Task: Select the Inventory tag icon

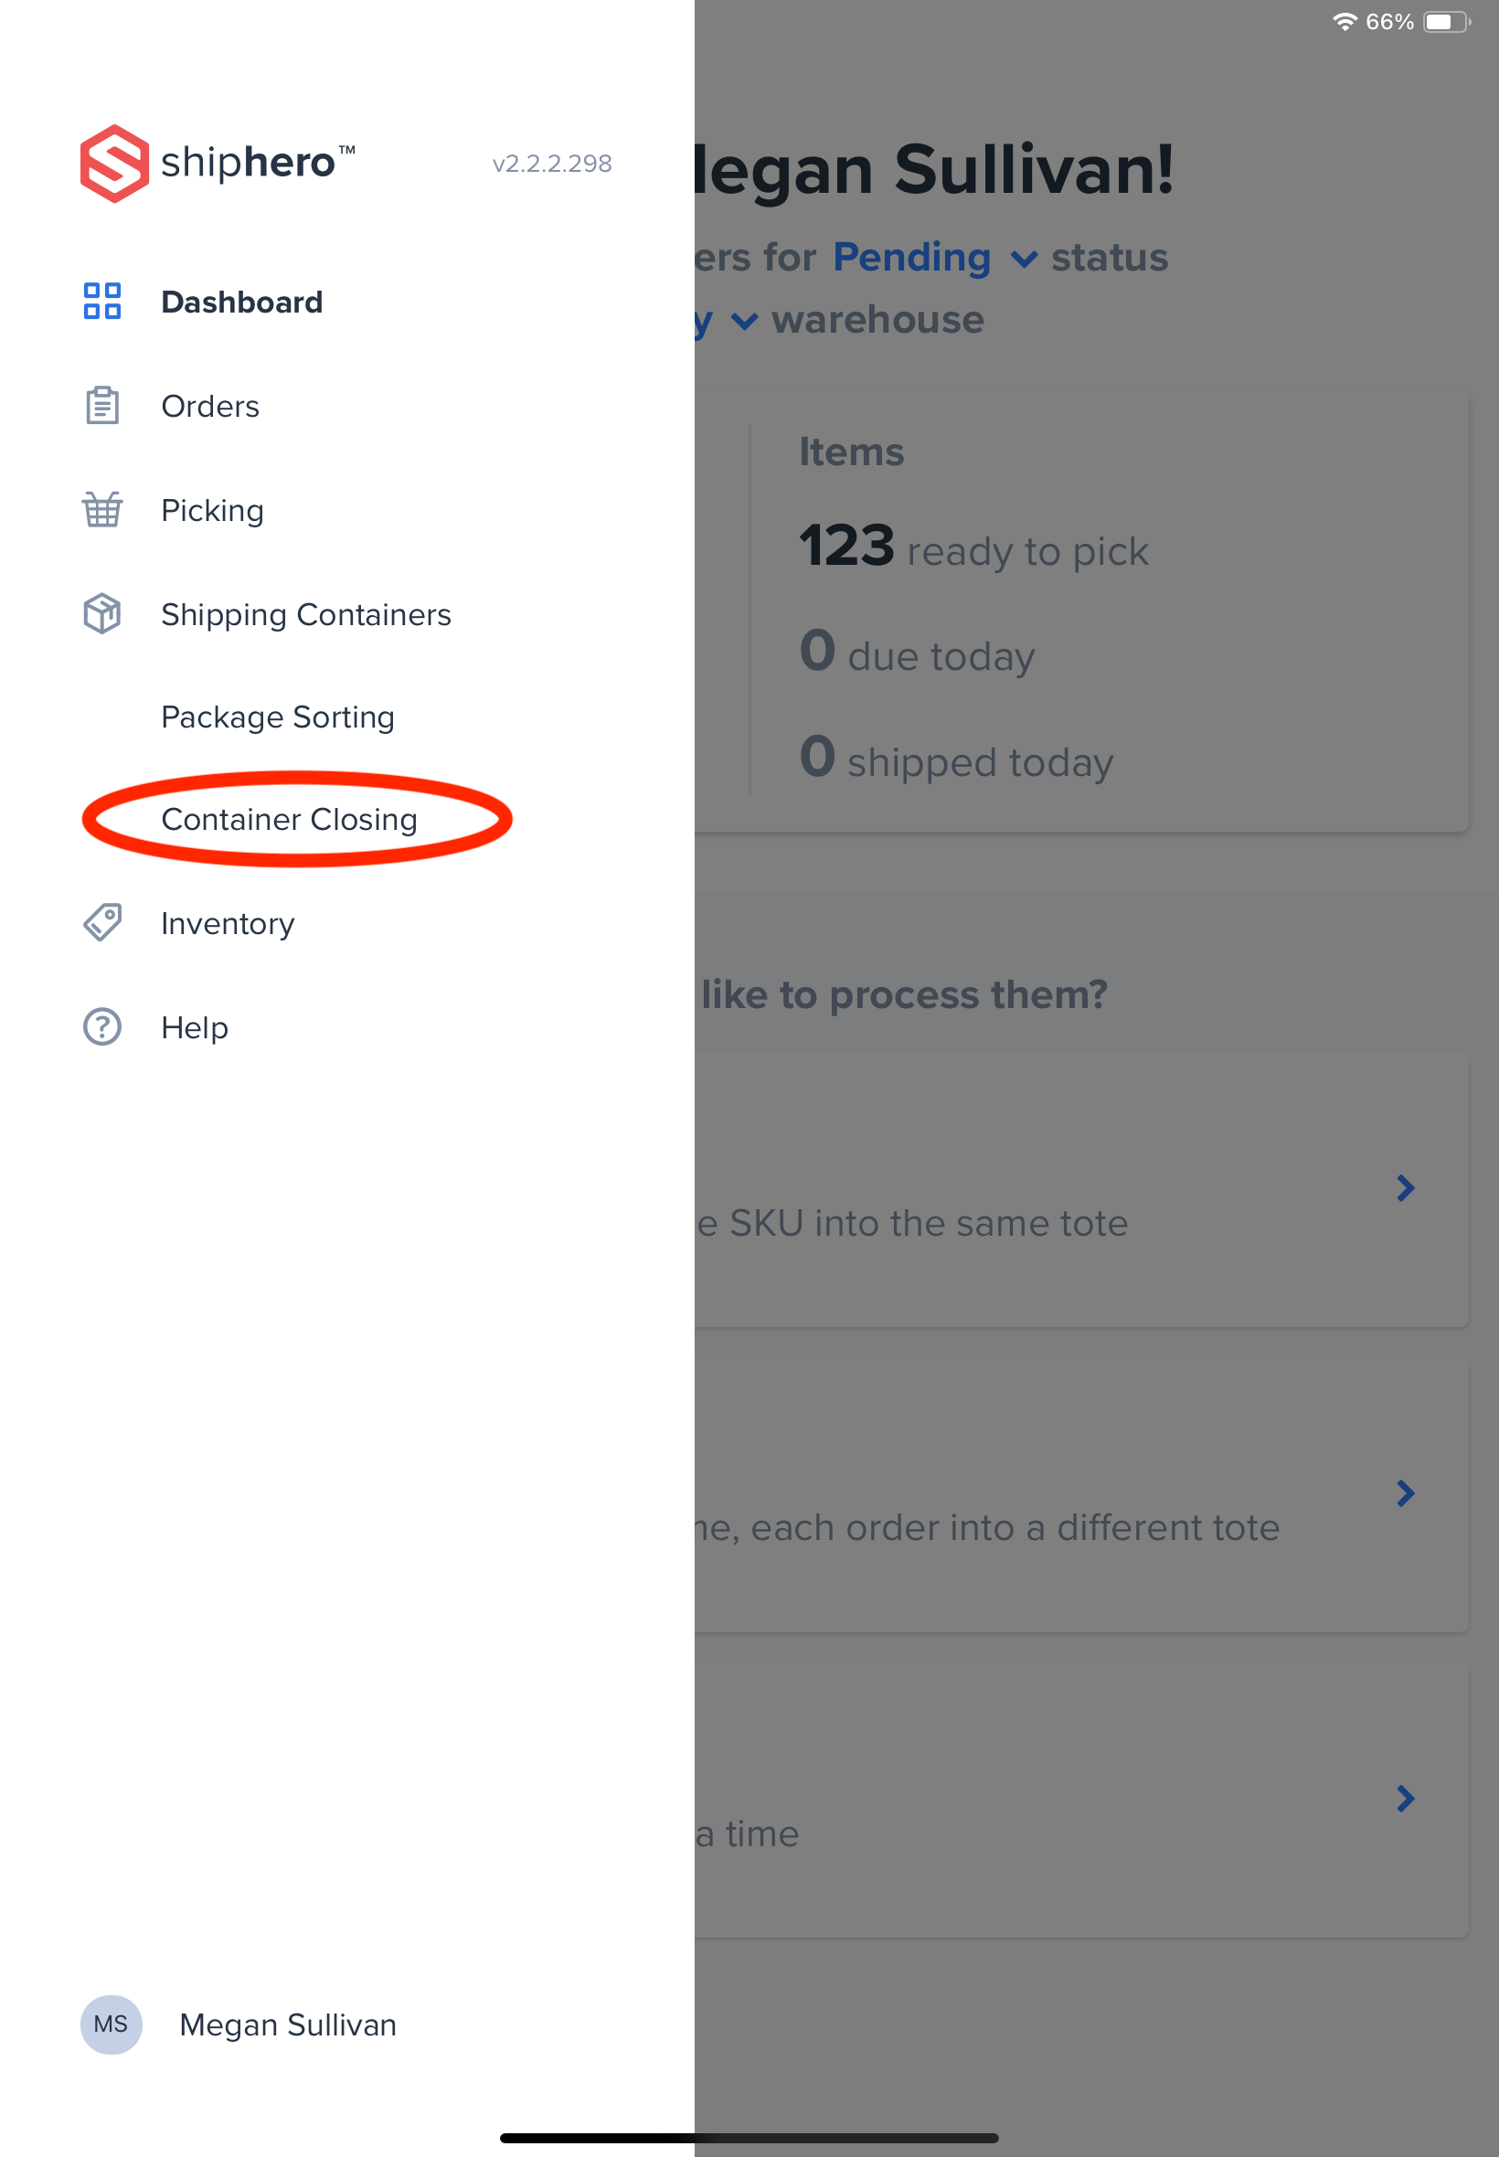Action: coord(102,923)
